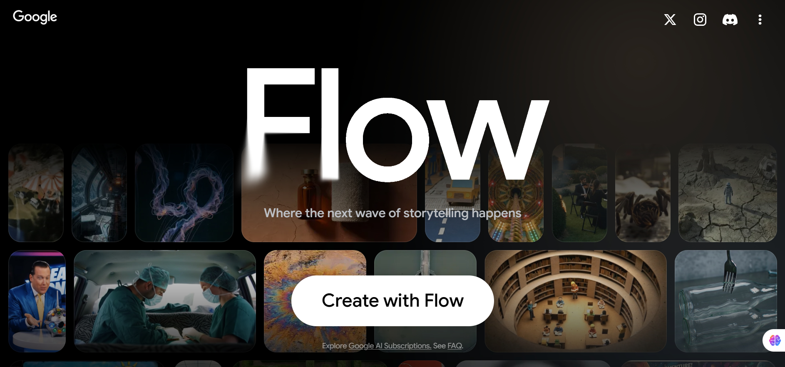This screenshot has width=785, height=367.
Task: Open the circular library thumbnail
Action: (575, 301)
